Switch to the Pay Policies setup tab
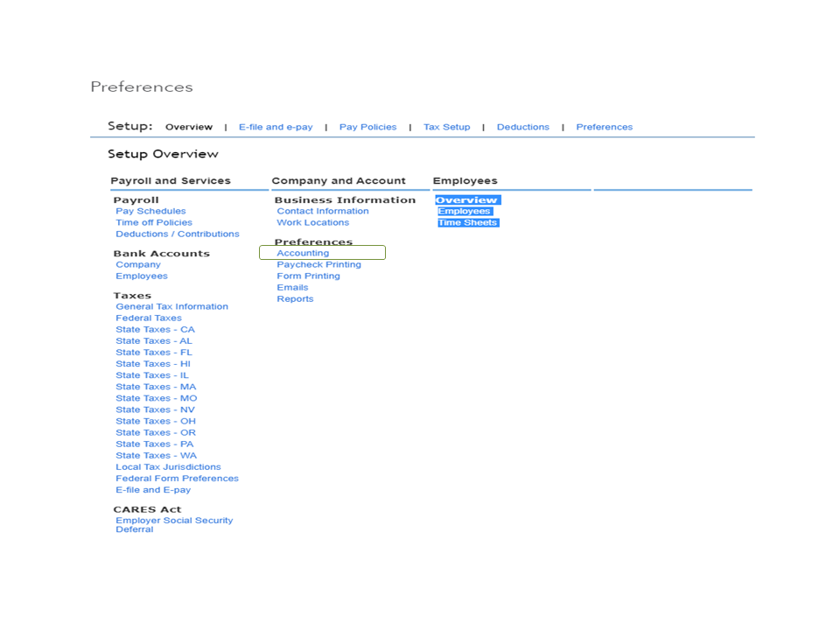 point(367,127)
